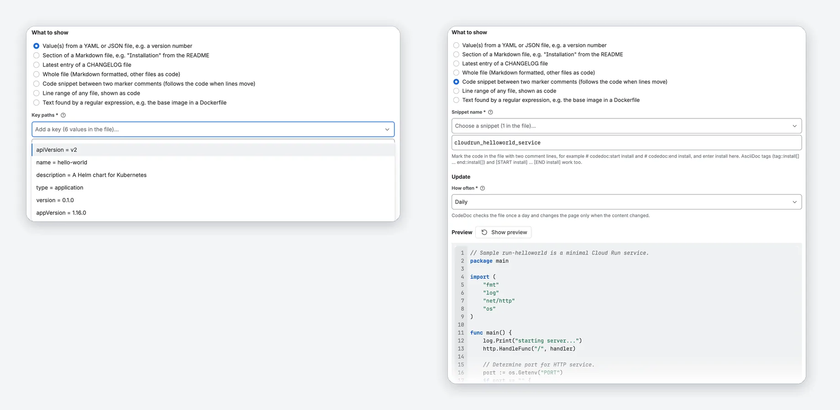840x410 pixels.
Task: Click the help icon beside Key paths
Action: click(63, 115)
